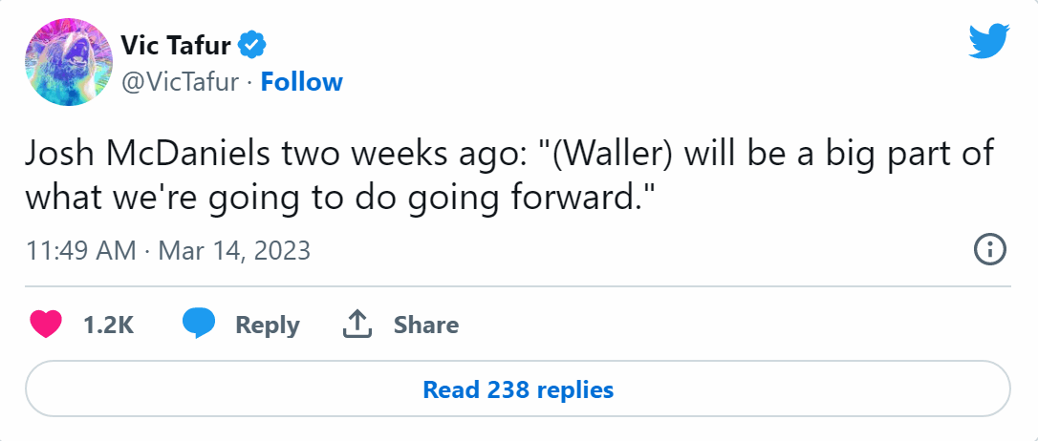Viewport: 1038px width, 441px height.
Task: Click the Reply text label
Action: click(x=268, y=325)
